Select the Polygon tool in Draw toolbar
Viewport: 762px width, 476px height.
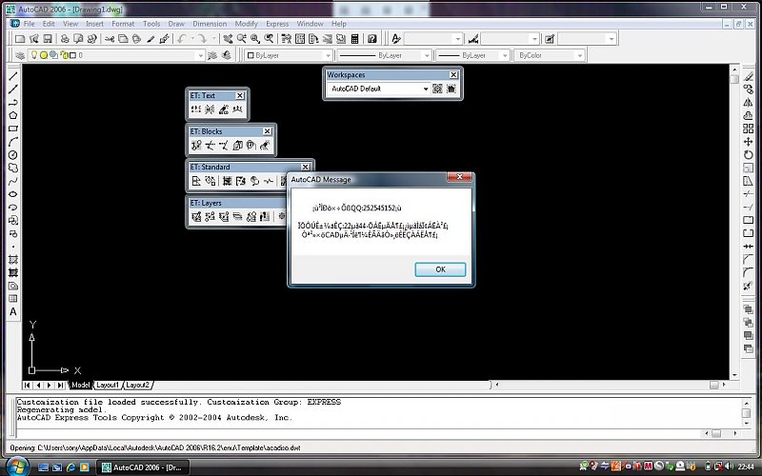coord(13,115)
